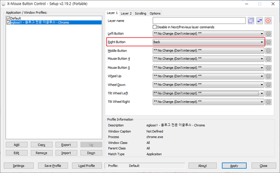Switch to the Layer 1 tab

click(x=112, y=13)
